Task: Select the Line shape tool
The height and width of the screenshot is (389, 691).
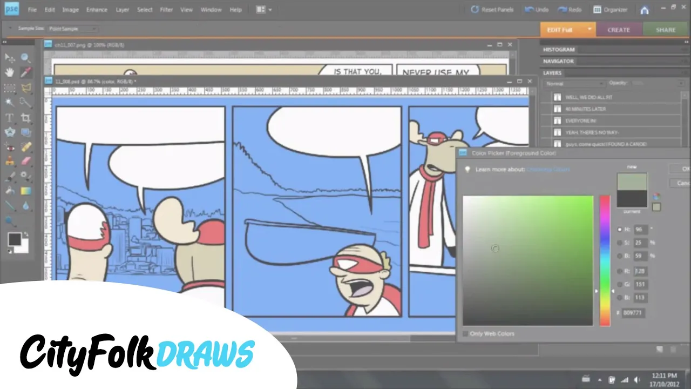Action: [10, 205]
